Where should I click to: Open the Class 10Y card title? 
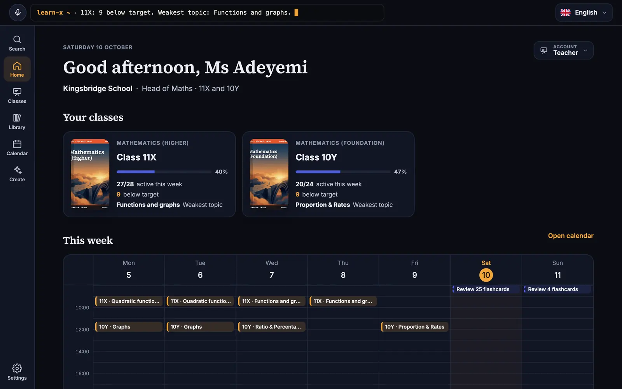coord(316,157)
